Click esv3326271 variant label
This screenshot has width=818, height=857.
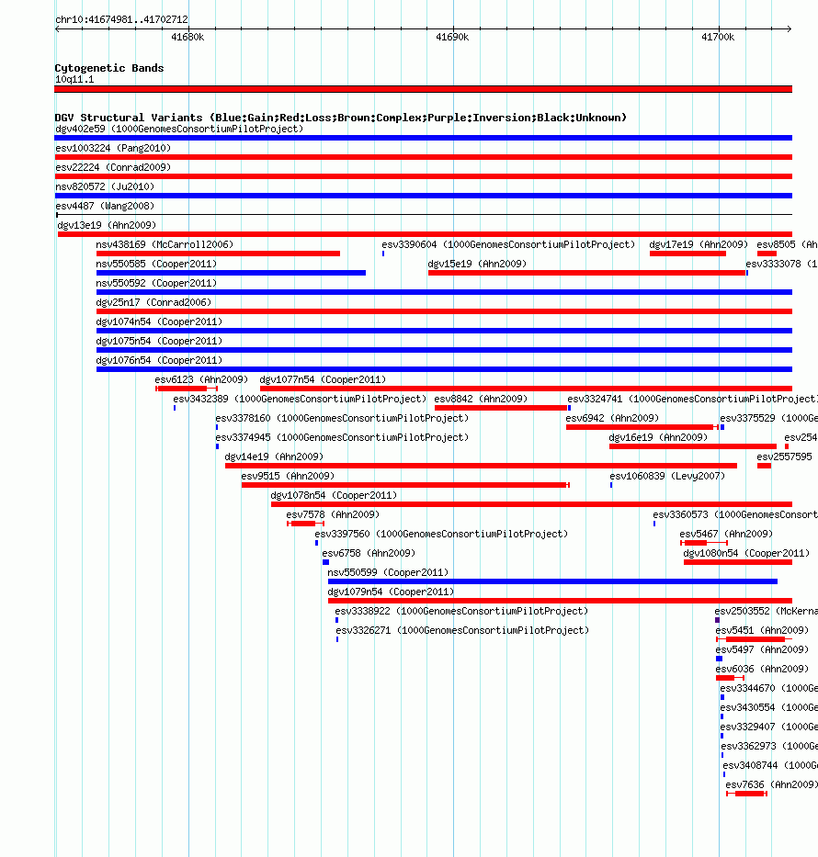pyautogui.click(x=462, y=630)
